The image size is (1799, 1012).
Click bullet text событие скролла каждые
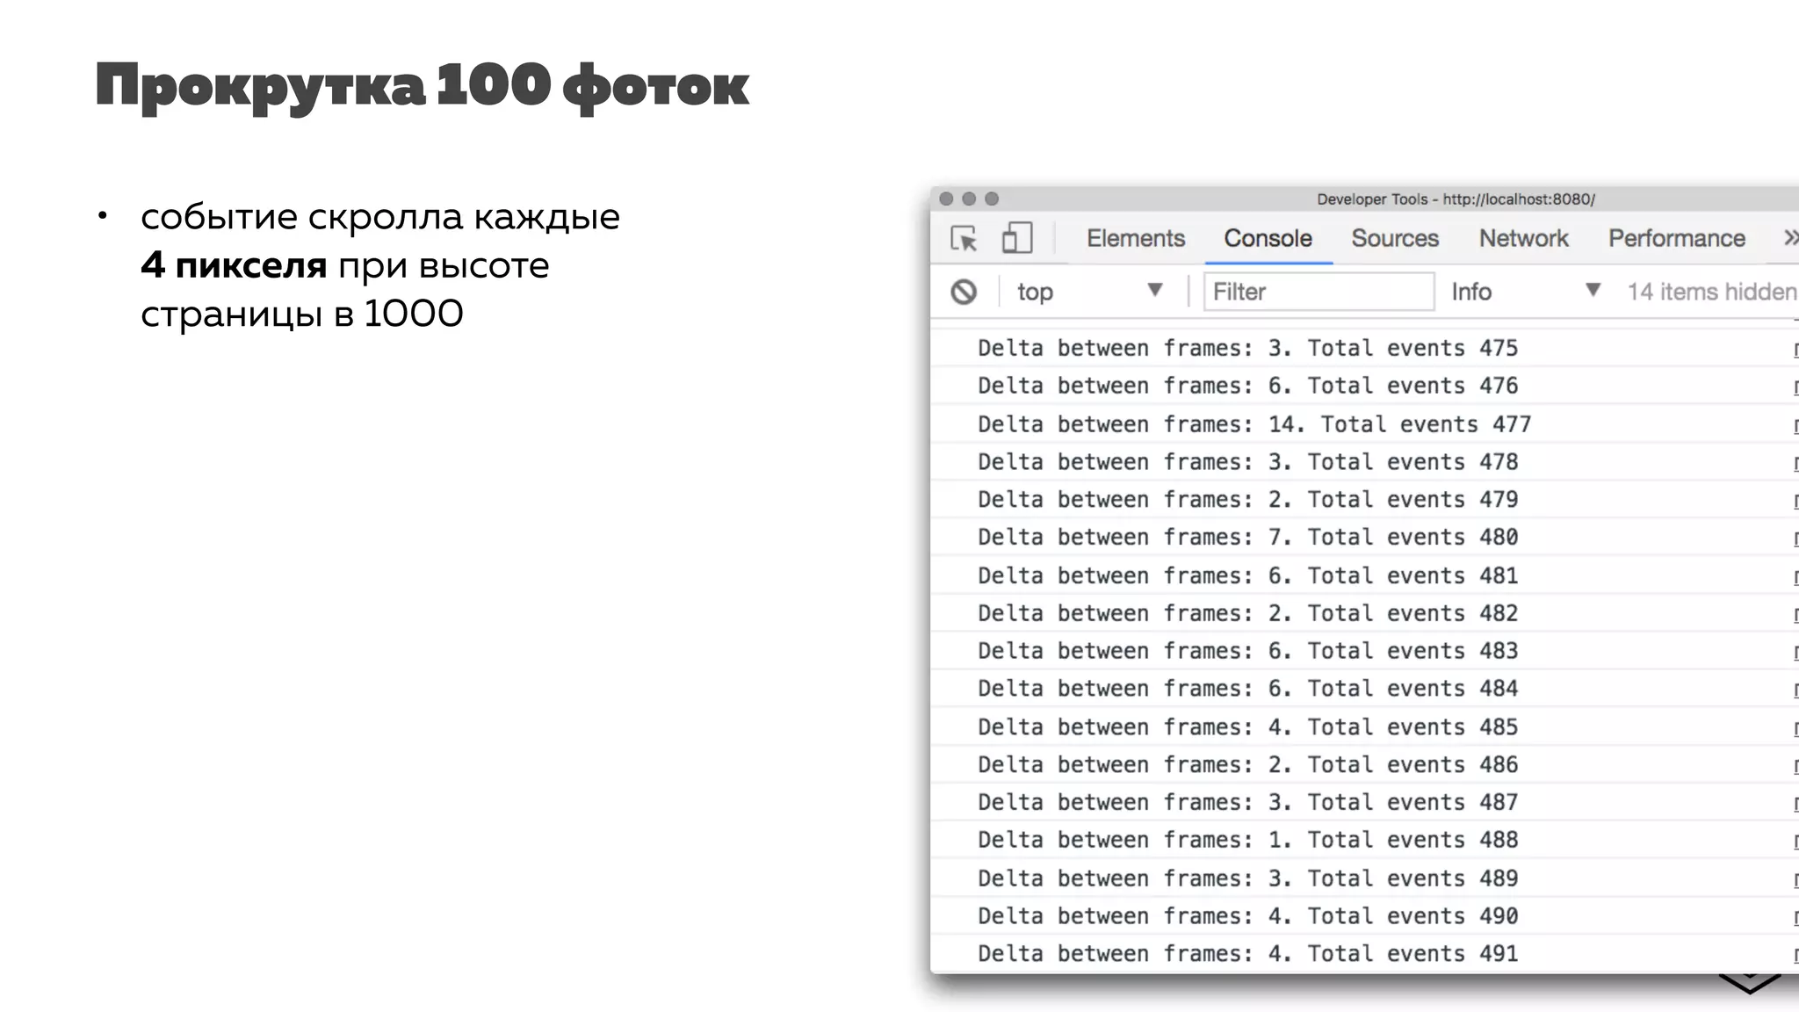point(380,217)
